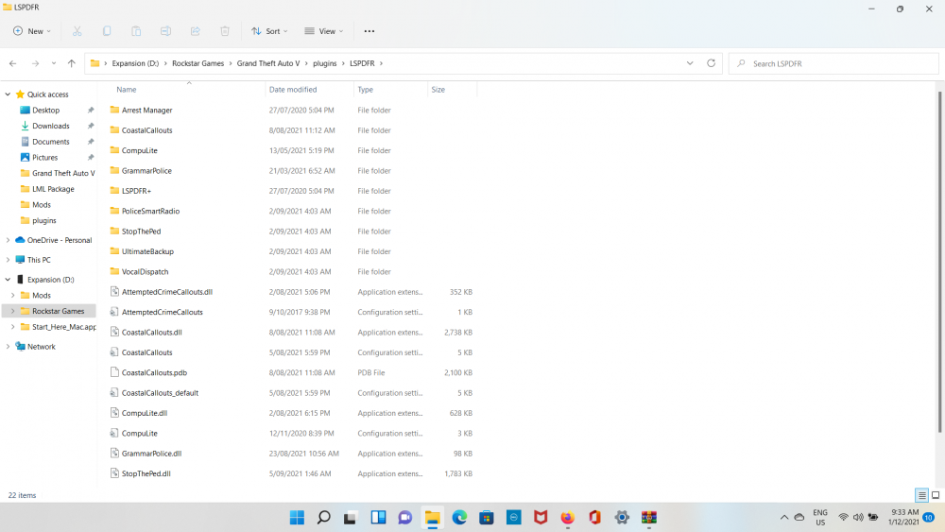Screen dimensions: 945x532
Task: Open the New item menu
Action: click(x=33, y=31)
